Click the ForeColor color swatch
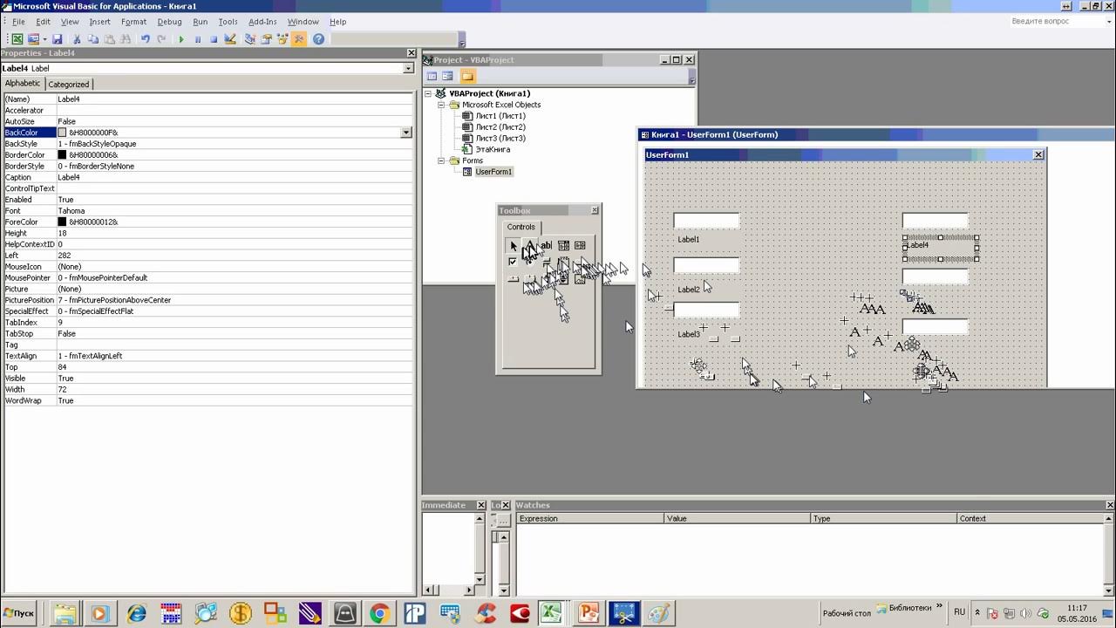The height and width of the screenshot is (628, 1116). click(62, 222)
